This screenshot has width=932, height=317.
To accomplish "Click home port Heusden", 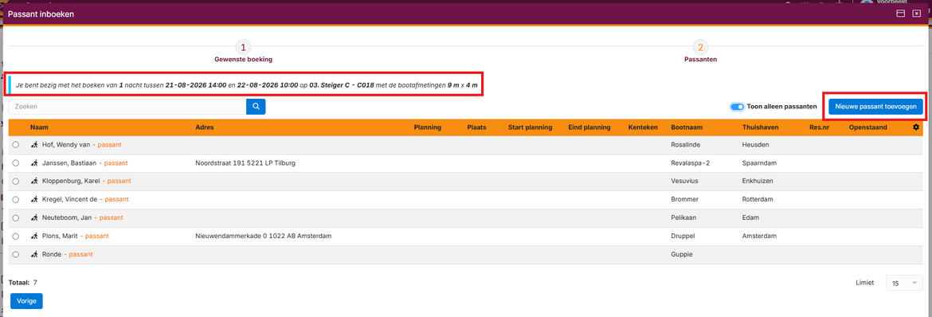I will point(755,144).
